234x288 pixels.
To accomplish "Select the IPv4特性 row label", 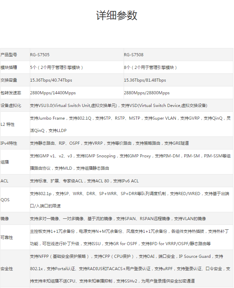I will tap(9, 143).
